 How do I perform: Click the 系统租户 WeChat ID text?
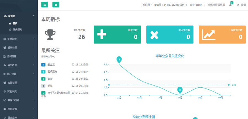tap(164, 5)
